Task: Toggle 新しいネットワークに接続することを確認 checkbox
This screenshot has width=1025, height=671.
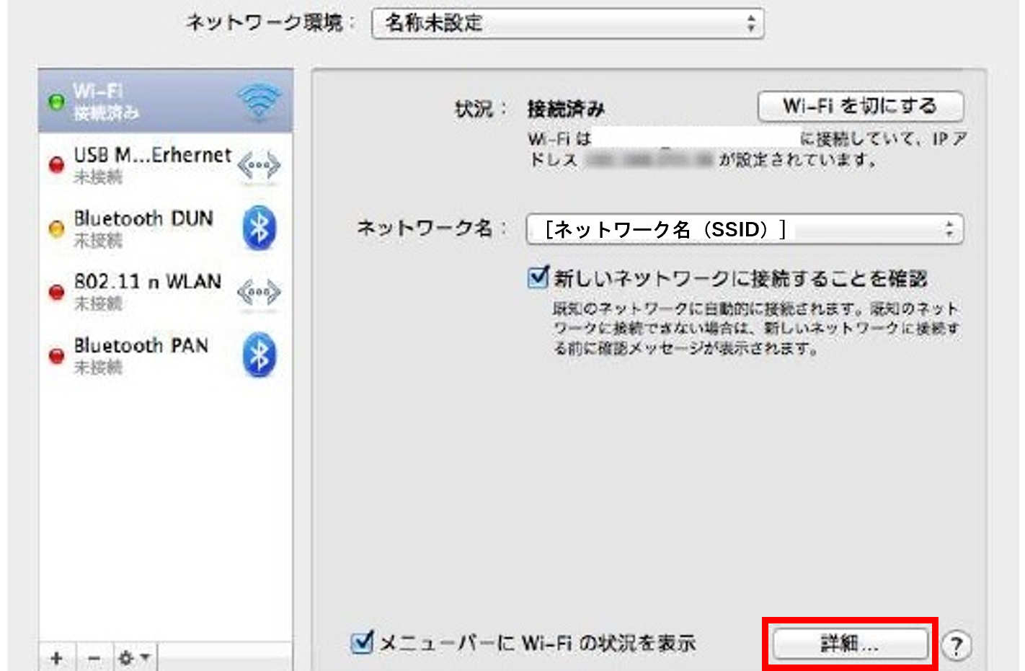Action: 538,277
